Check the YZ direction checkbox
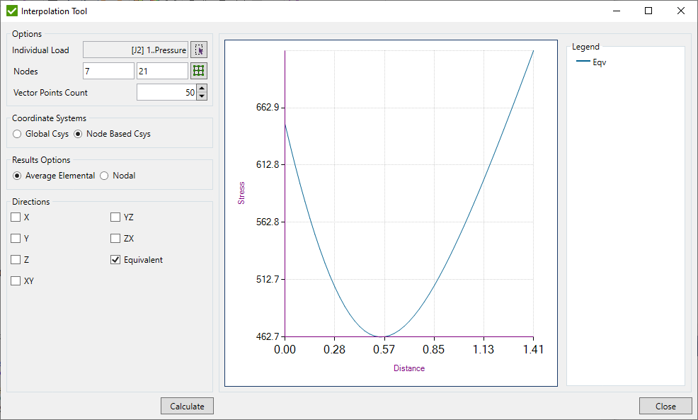Viewport: 698px width, 420px height. 115,217
